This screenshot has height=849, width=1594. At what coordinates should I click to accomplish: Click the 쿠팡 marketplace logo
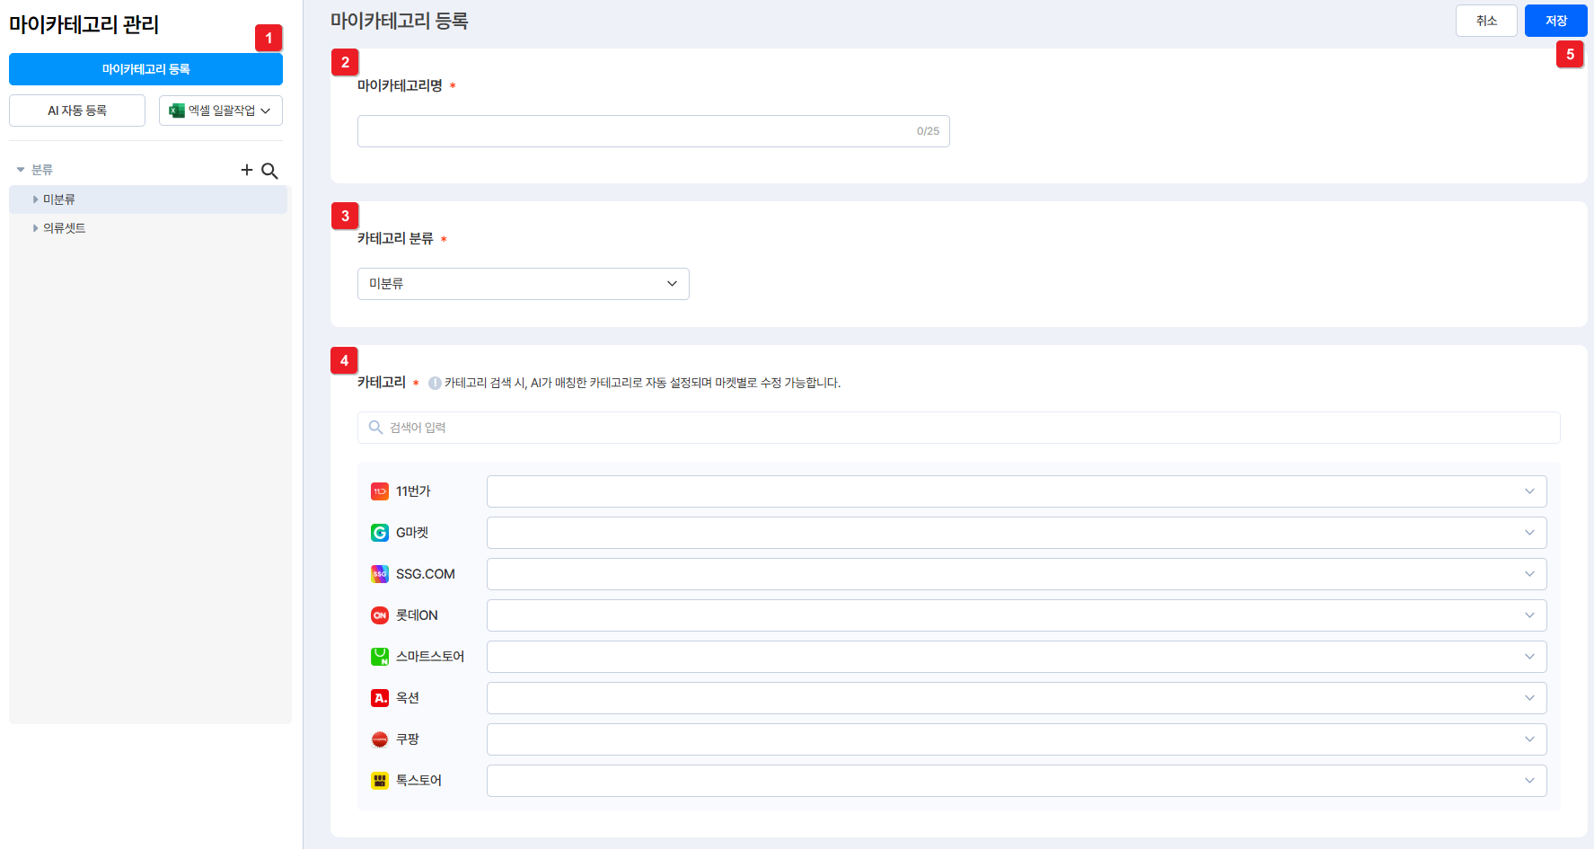380,739
